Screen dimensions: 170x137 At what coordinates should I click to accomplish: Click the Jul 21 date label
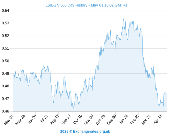tap(44, 119)
